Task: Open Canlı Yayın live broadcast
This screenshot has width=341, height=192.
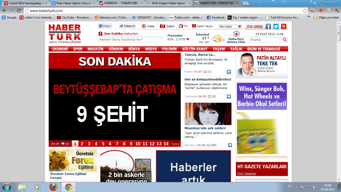Action: coord(202,26)
